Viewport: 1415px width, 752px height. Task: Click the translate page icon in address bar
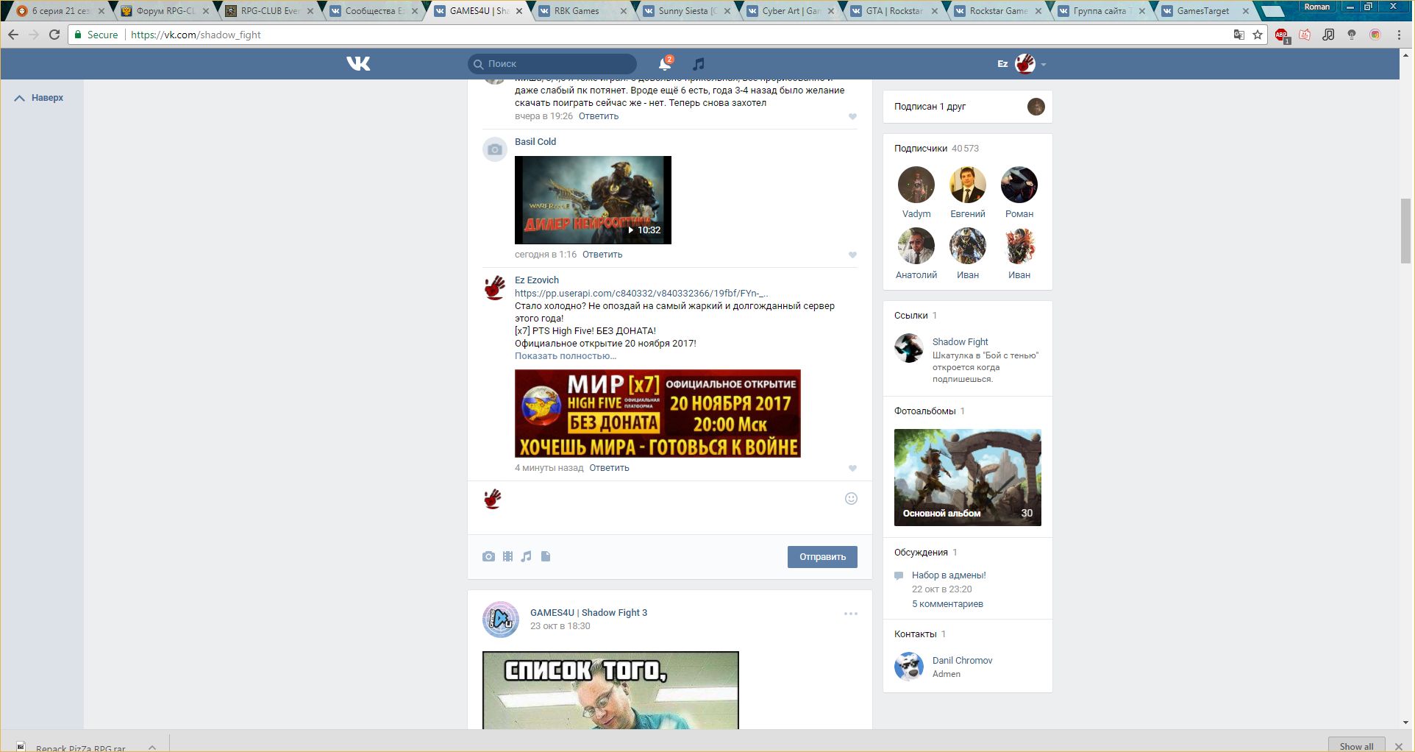click(1238, 35)
